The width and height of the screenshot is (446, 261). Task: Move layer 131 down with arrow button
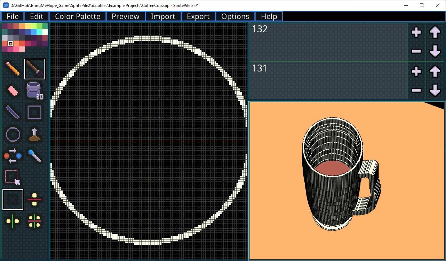pyautogui.click(x=435, y=91)
